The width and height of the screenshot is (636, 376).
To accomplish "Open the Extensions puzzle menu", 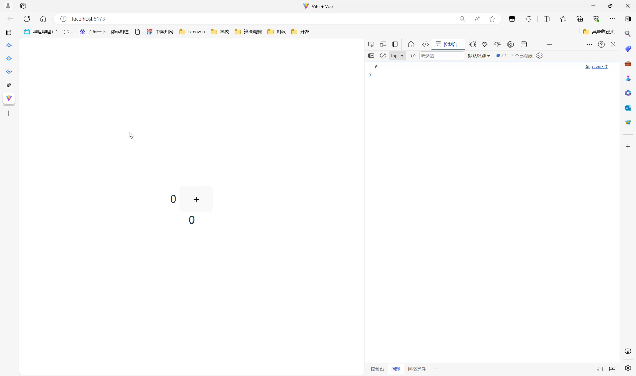I will [x=529, y=19].
